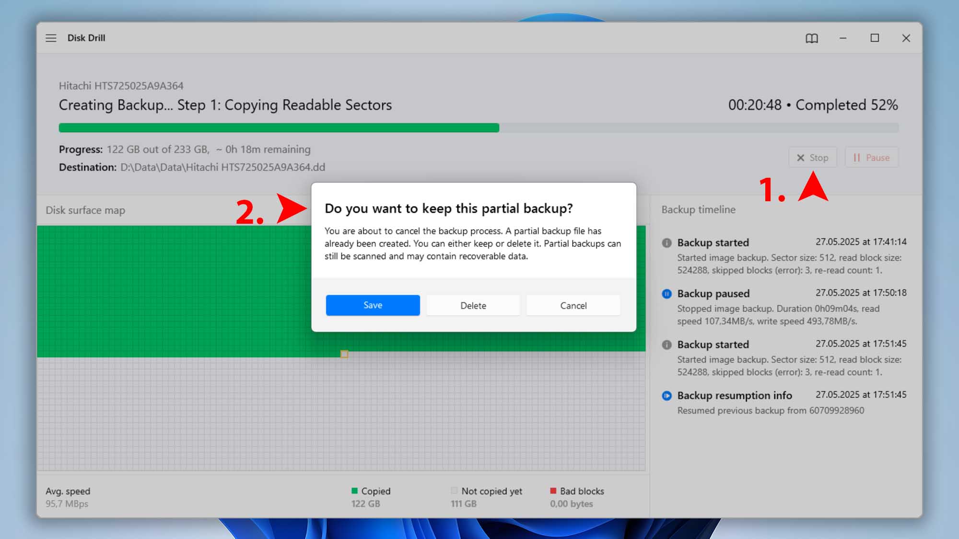Click the red Bad blocks legend swatch
This screenshot has width=959, height=539.
pyautogui.click(x=553, y=491)
